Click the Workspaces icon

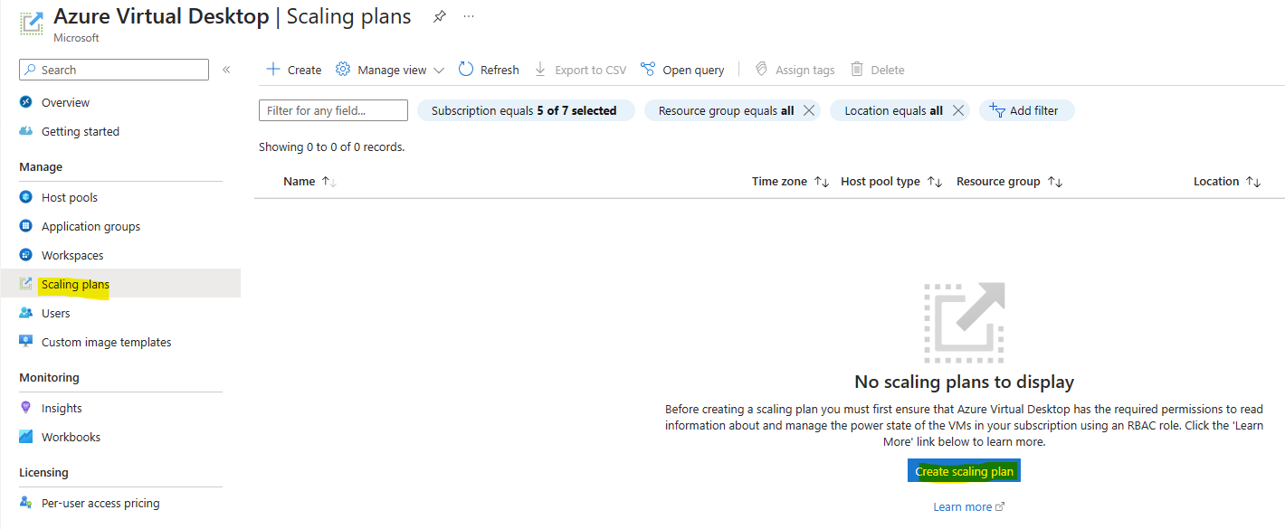point(25,255)
